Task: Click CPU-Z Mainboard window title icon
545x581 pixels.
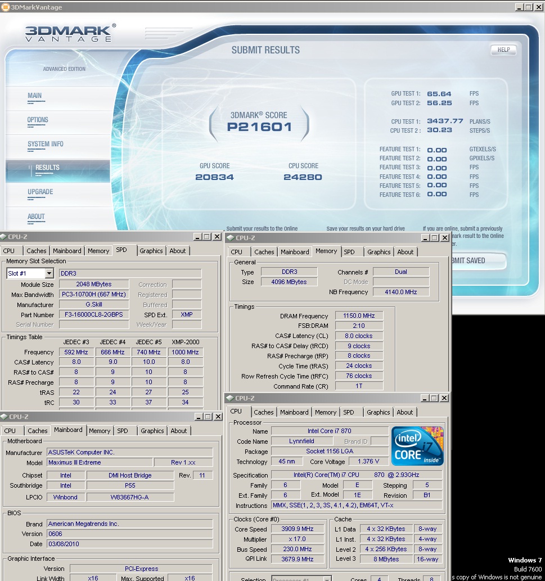Action: 4,416
